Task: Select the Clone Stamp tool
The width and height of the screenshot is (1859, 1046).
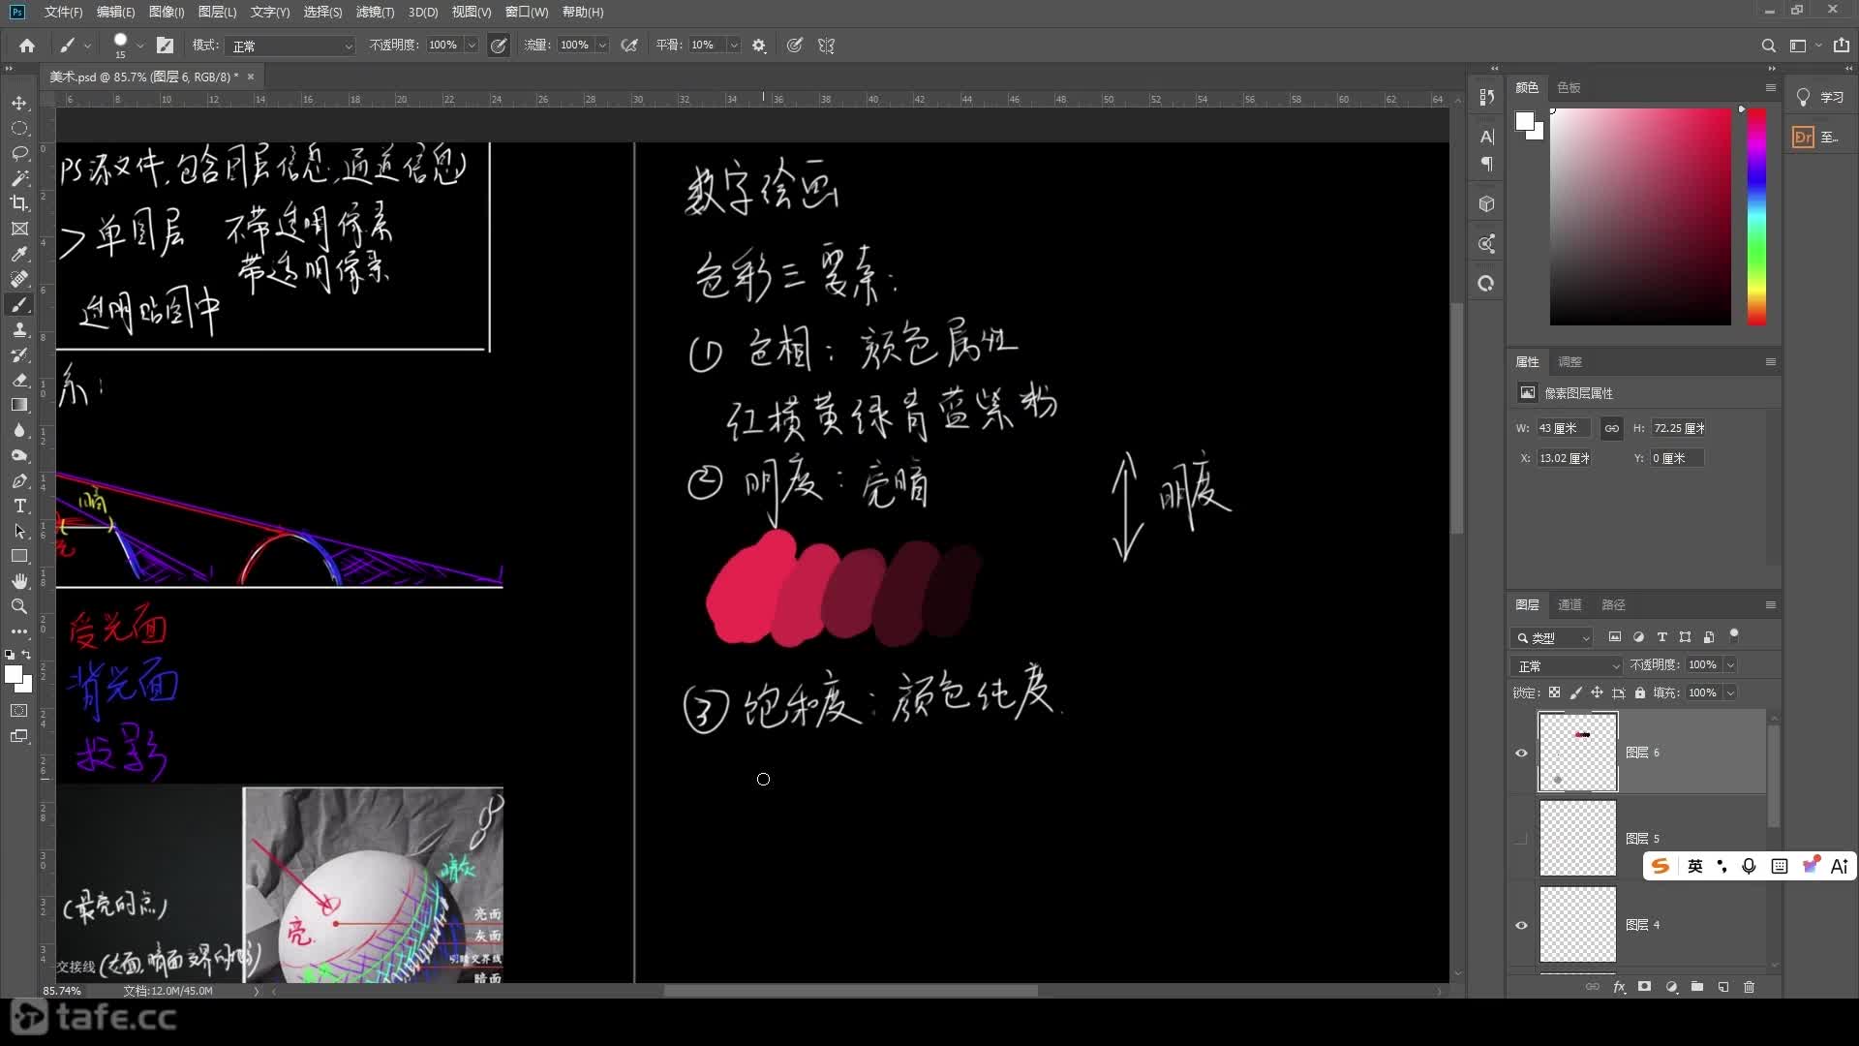Action: pos(19,329)
